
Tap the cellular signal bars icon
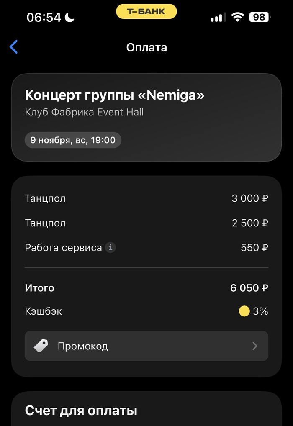click(216, 18)
